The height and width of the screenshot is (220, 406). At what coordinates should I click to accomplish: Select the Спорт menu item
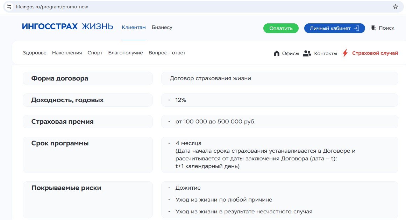point(95,53)
